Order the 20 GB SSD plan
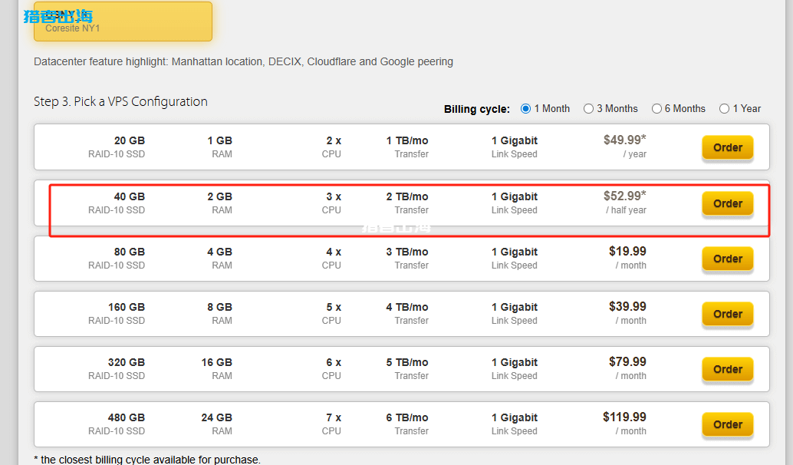 [x=727, y=148]
